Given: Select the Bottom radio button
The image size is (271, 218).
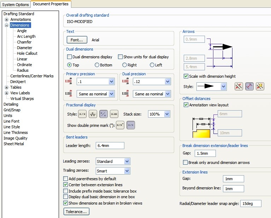Looking at the screenshot, I should pyautogui.click(x=97, y=65).
